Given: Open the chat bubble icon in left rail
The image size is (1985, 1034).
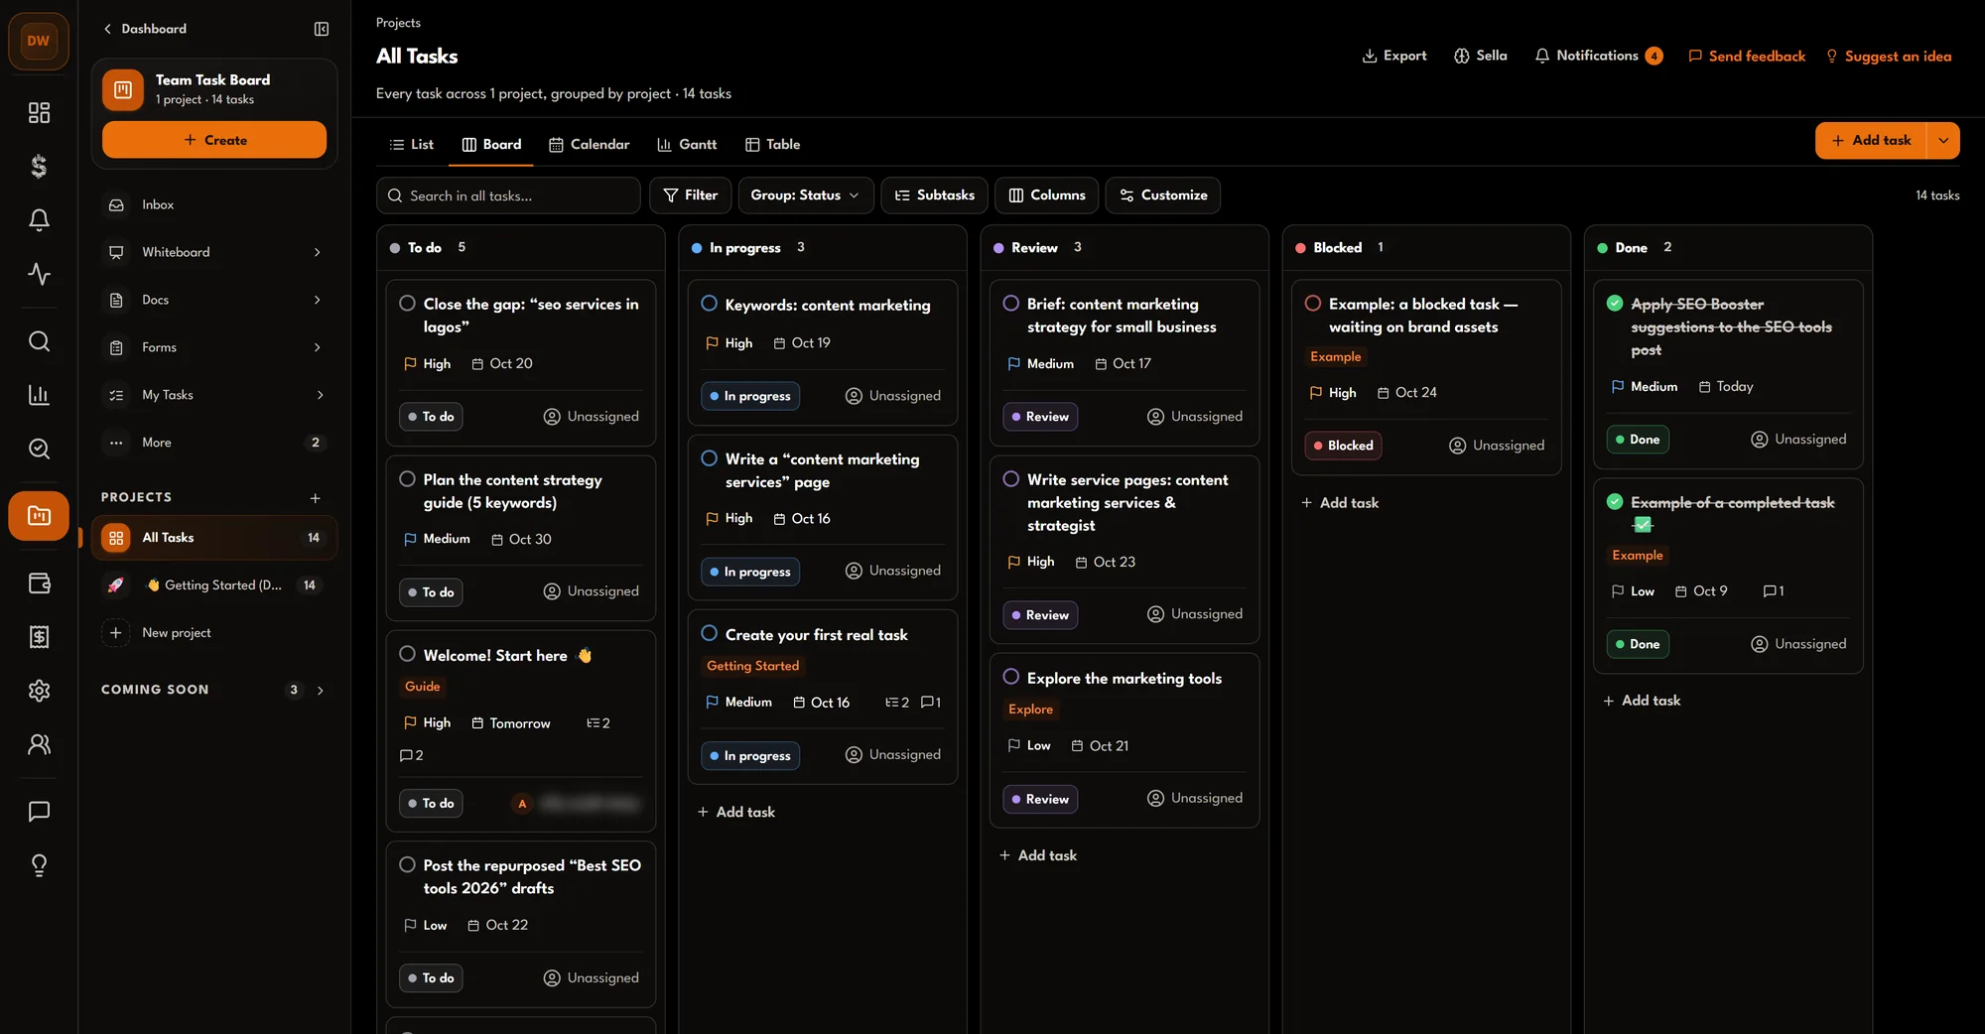Looking at the screenshot, I should click(39, 812).
